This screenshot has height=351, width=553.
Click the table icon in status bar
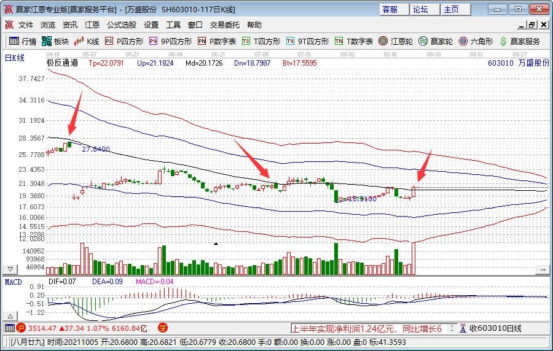coord(9,328)
